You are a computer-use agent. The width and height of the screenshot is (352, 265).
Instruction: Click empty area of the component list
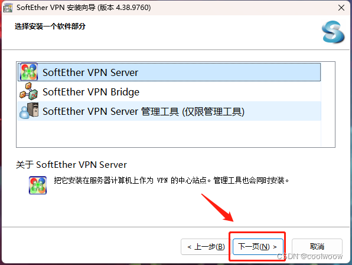click(169, 134)
